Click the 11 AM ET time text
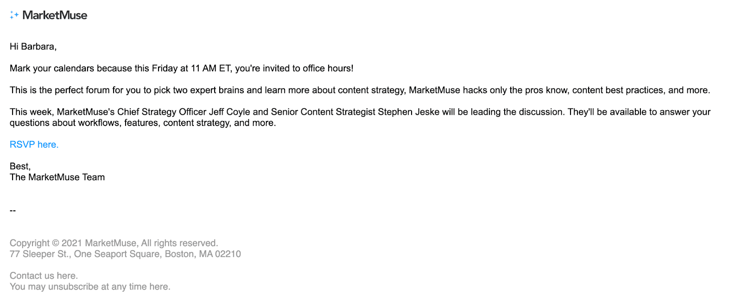Image resolution: width=735 pixels, height=303 pixels. click(211, 68)
